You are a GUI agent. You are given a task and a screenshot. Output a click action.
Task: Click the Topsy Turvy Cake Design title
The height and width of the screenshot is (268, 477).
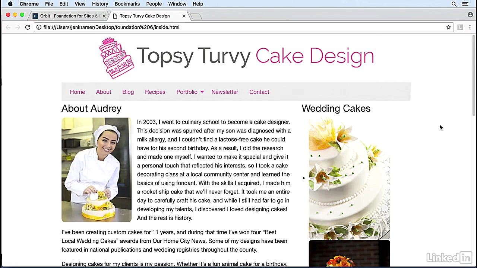pyautogui.click(x=255, y=56)
